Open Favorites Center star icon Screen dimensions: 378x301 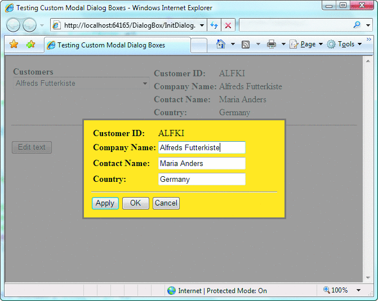14,44
